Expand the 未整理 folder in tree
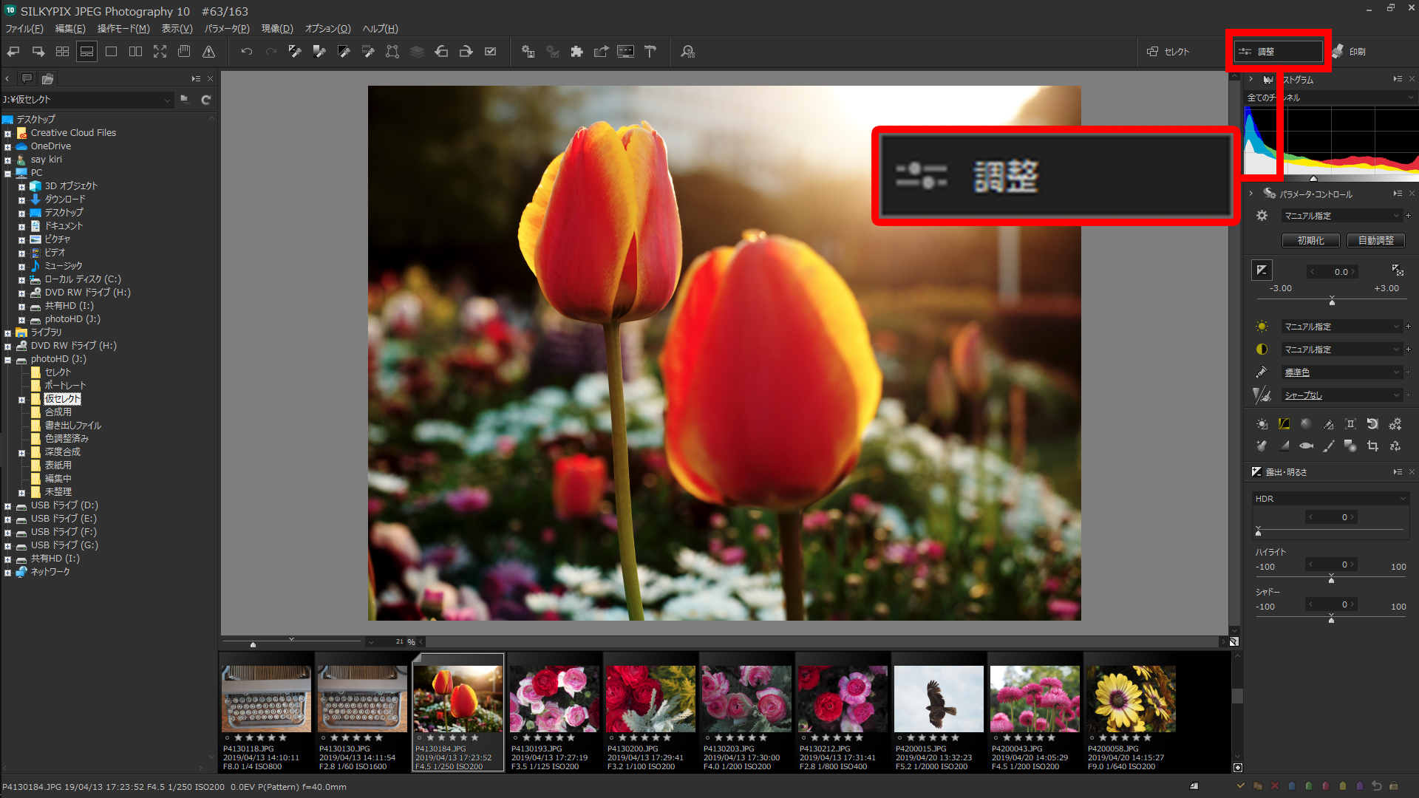 pos(21,492)
